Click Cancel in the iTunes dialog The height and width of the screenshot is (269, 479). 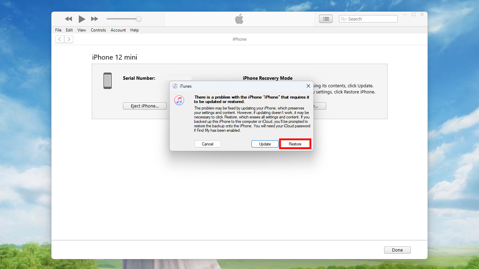208,144
